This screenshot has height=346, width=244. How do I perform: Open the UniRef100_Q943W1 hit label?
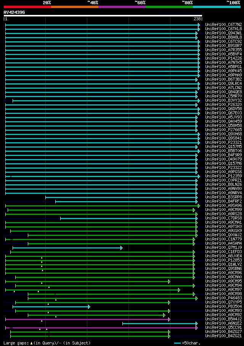[x=223, y=33]
